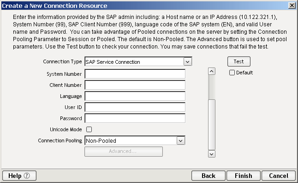This screenshot has height=183, width=298.
Task: Cancel the new connection dialog
Action: click(x=279, y=176)
